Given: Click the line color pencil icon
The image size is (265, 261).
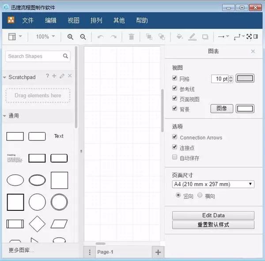Looking at the screenshot, I should coord(192,37).
